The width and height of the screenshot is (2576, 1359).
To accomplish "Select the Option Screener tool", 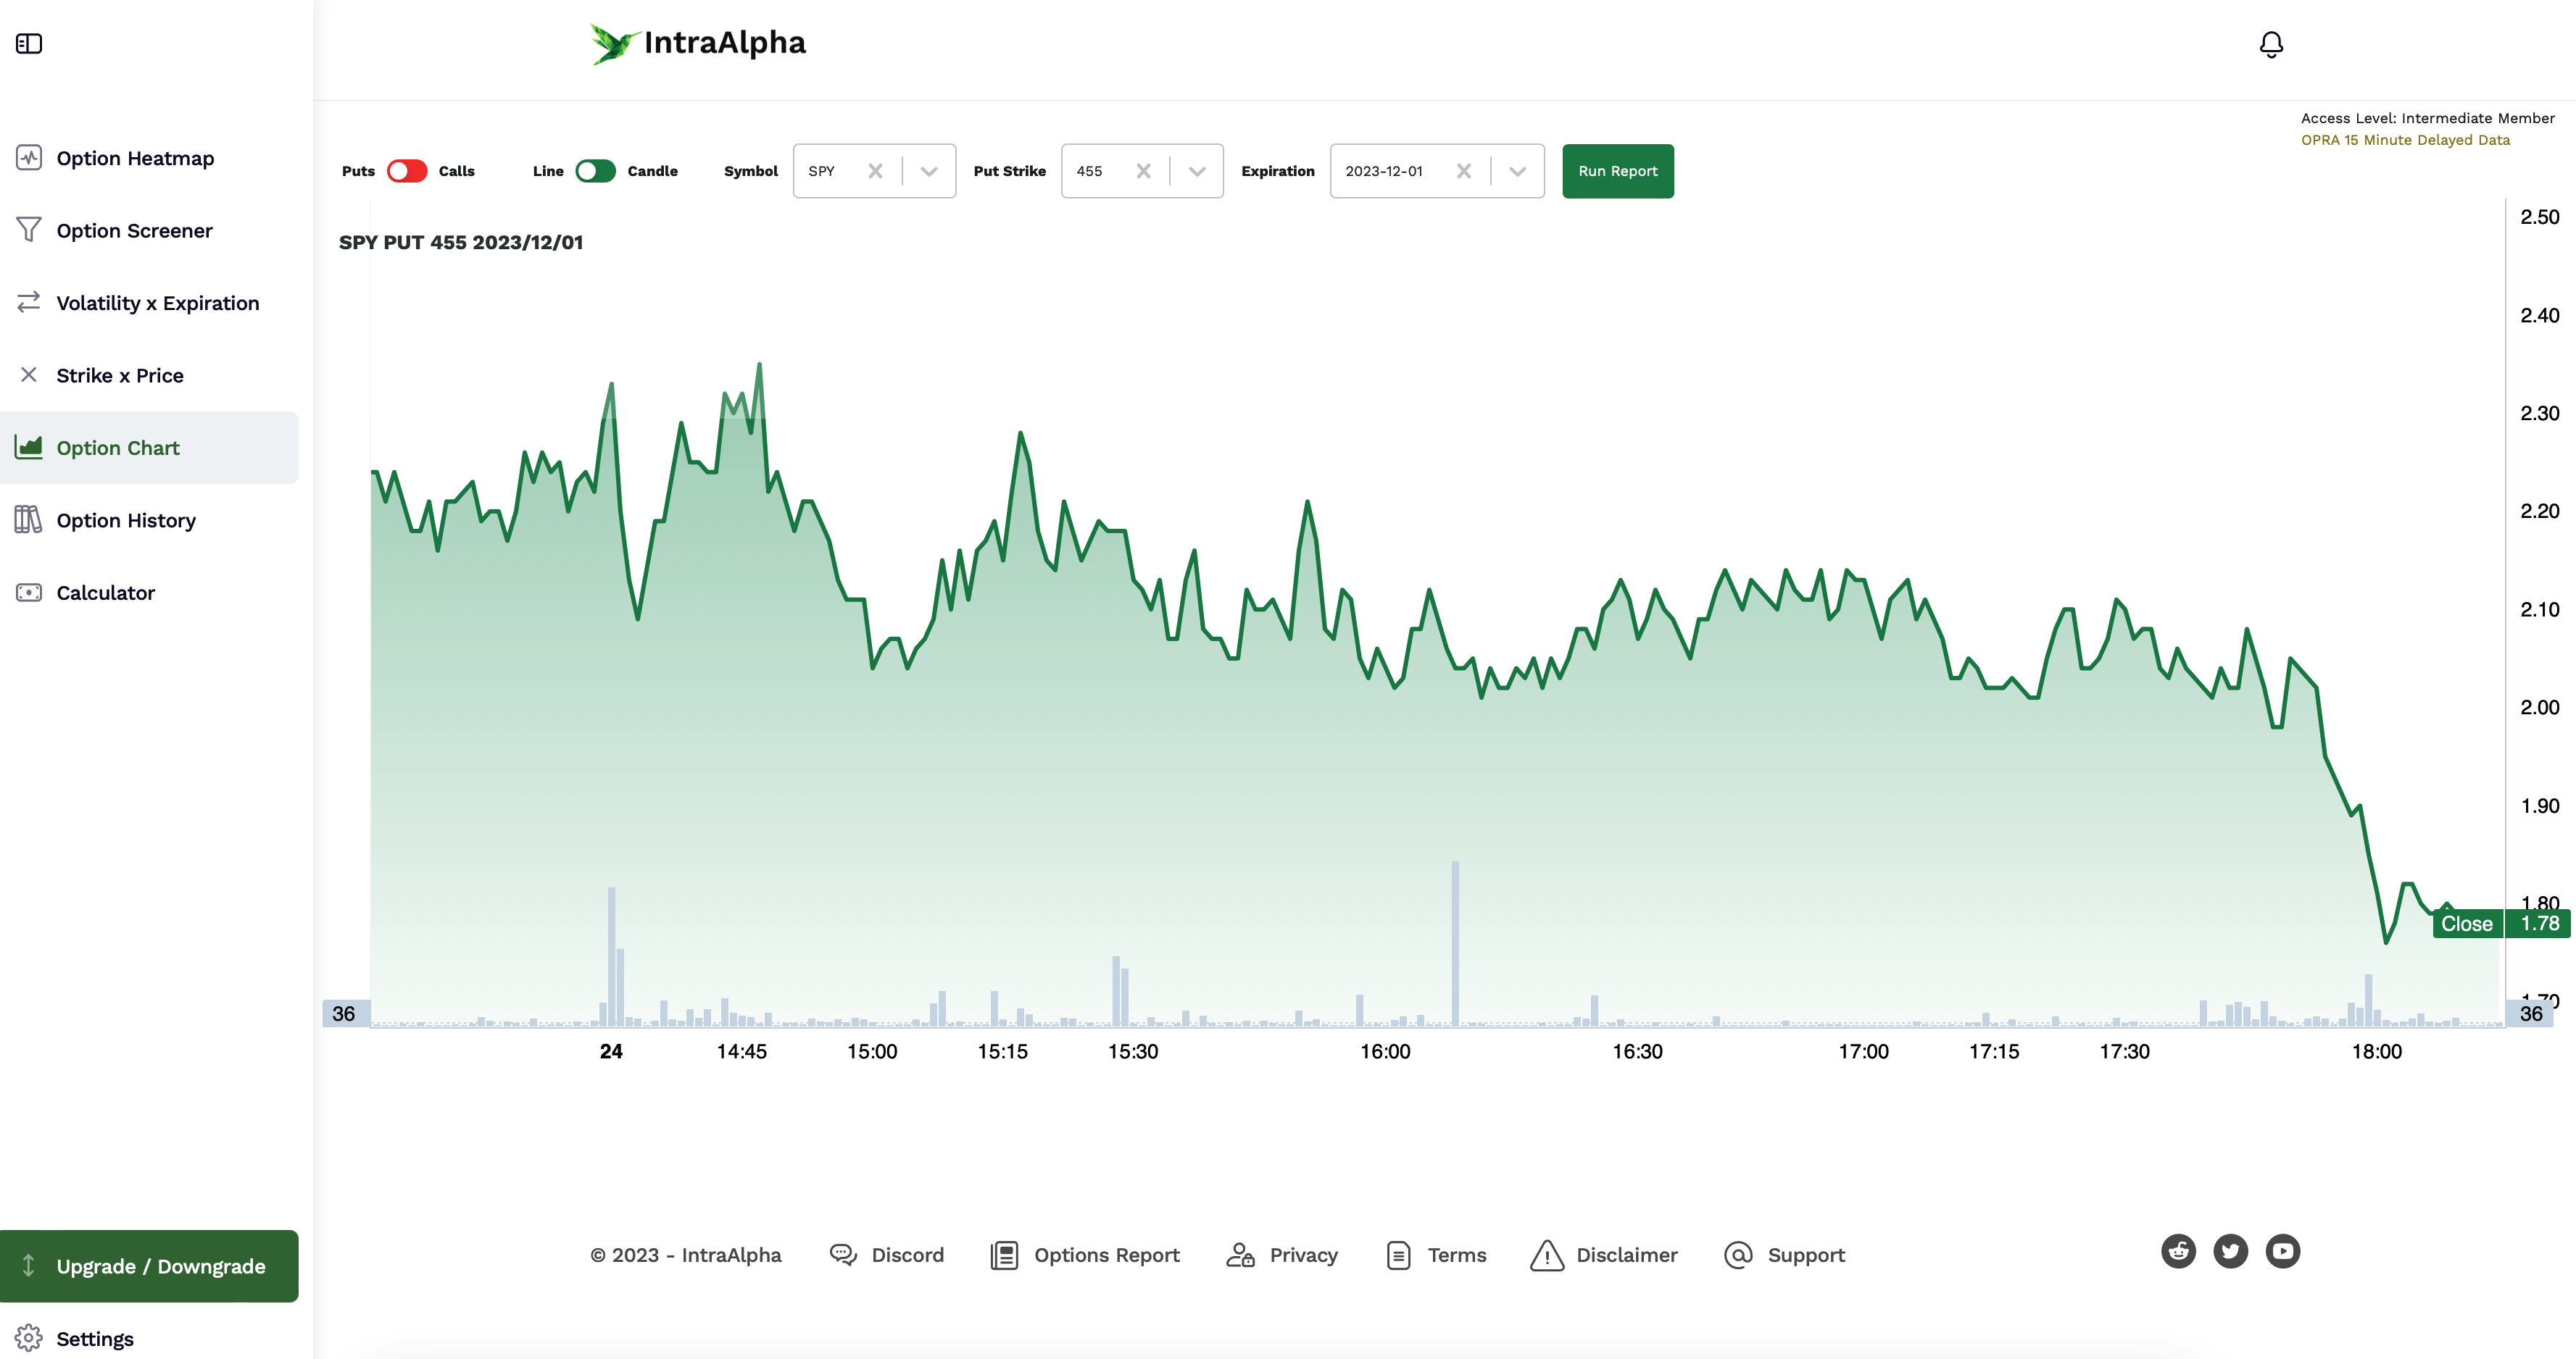I will point(134,230).
